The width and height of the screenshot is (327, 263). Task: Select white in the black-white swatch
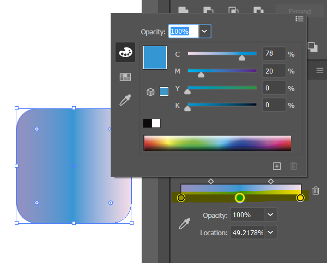[156, 124]
